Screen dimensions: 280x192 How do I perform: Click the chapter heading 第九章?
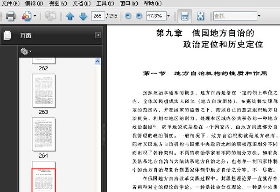(x=169, y=33)
